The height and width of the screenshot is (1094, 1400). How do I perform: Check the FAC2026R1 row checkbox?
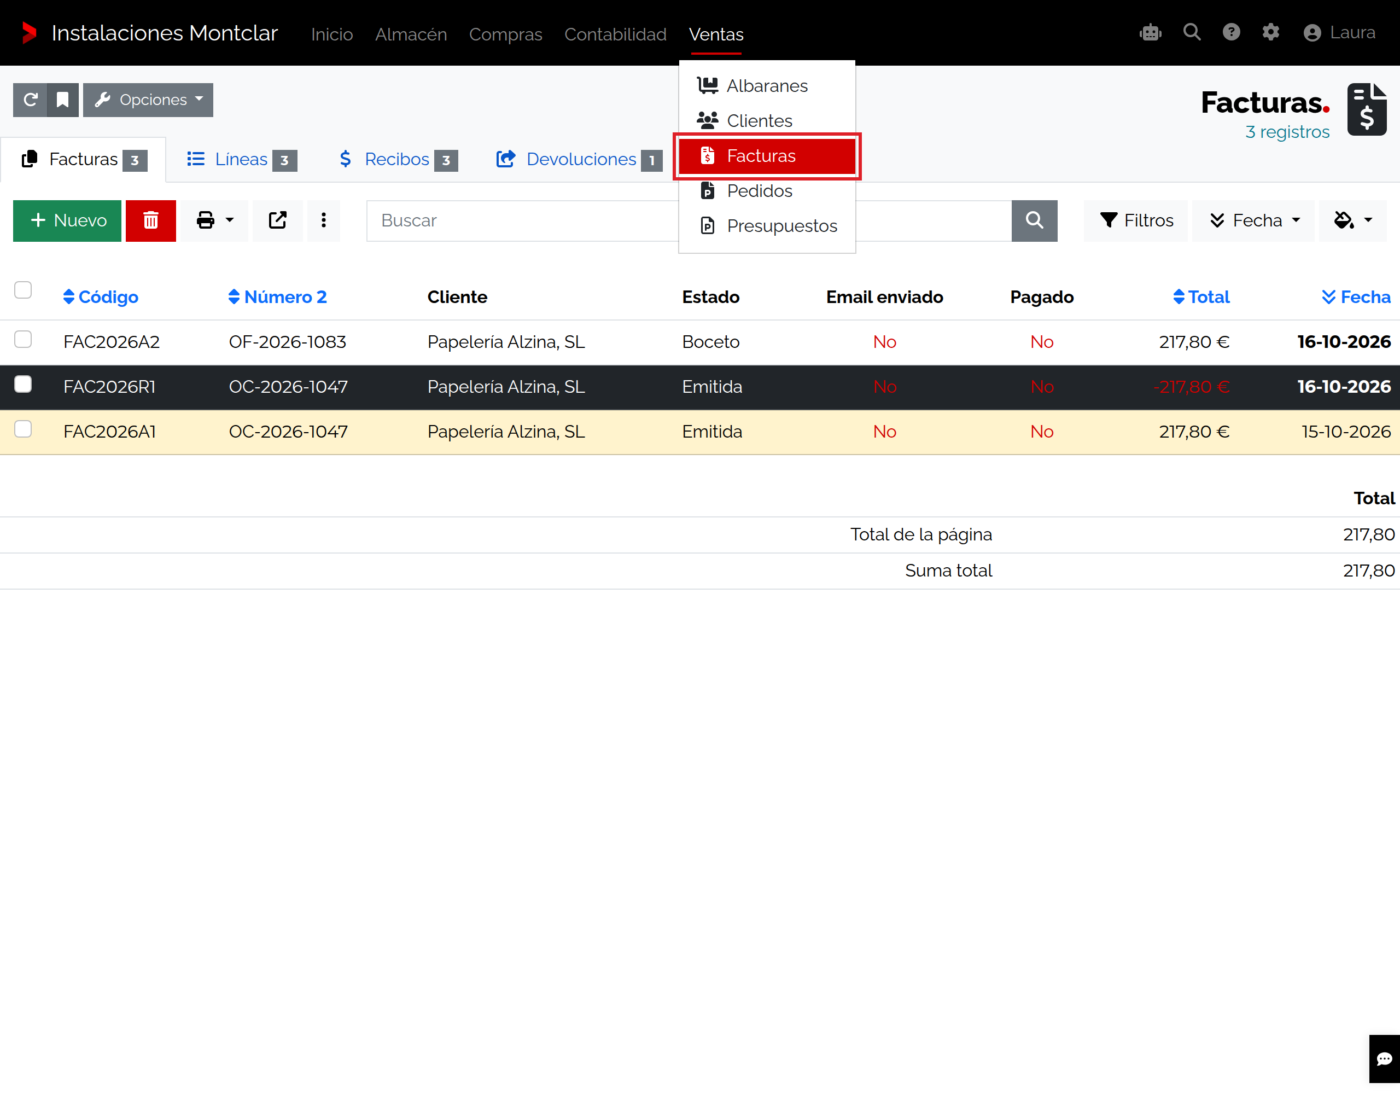click(x=23, y=383)
